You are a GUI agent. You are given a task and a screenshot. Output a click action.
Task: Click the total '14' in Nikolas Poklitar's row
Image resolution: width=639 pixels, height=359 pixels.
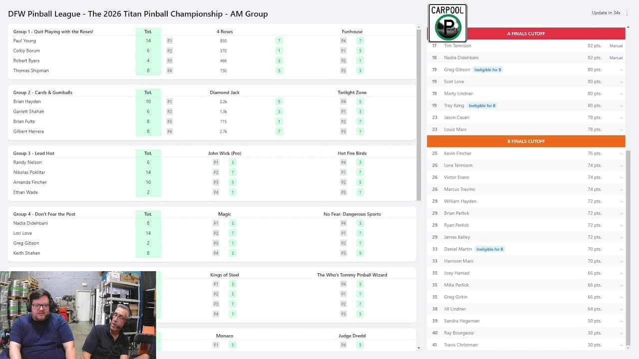tap(148, 173)
